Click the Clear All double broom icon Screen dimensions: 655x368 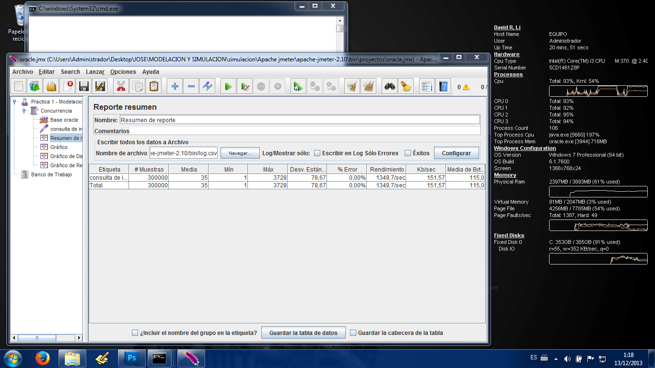(368, 86)
